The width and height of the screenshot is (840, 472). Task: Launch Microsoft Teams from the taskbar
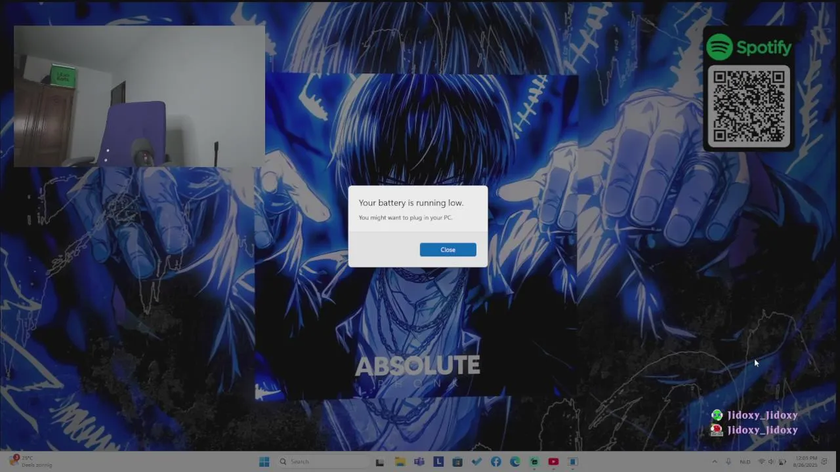pyautogui.click(x=419, y=462)
